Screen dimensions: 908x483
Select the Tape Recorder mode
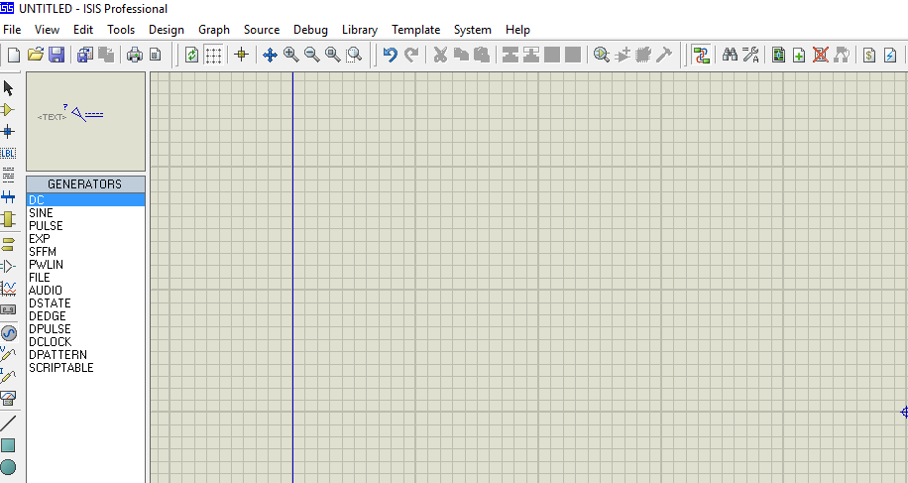pyautogui.click(x=8, y=309)
